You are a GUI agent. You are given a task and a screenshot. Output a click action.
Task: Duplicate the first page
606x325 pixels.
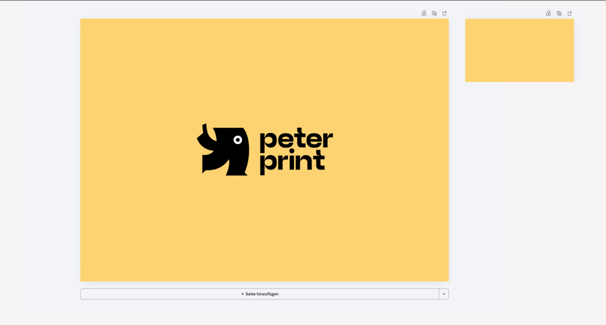pyautogui.click(x=434, y=13)
